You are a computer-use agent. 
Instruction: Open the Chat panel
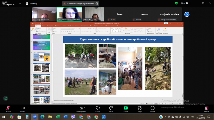(111, 109)
